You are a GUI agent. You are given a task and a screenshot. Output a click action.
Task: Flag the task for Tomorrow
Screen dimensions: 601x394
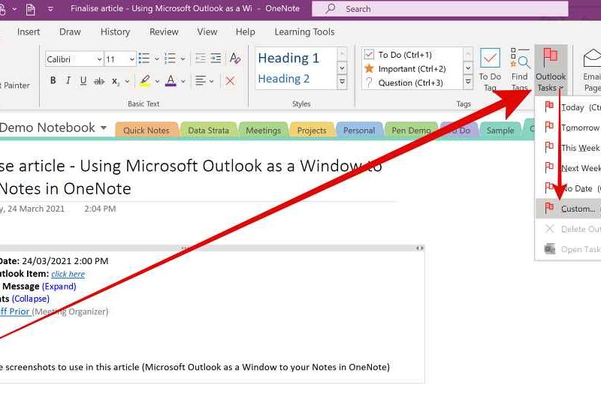[x=568, y=128]
